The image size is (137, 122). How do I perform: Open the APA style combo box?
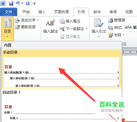[131, 27]
